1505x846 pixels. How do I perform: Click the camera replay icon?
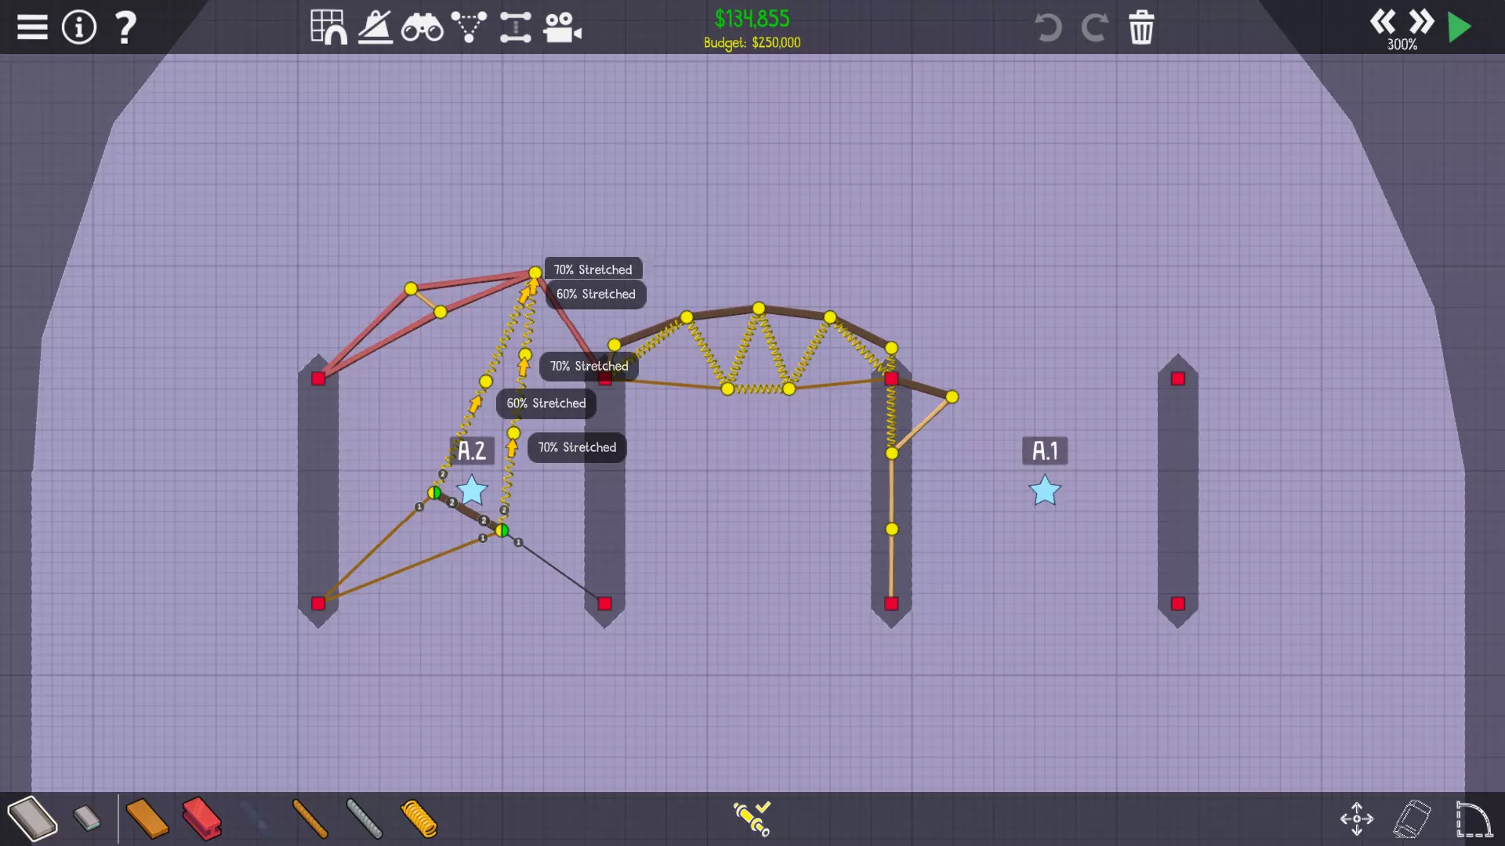tap(562, 27)
